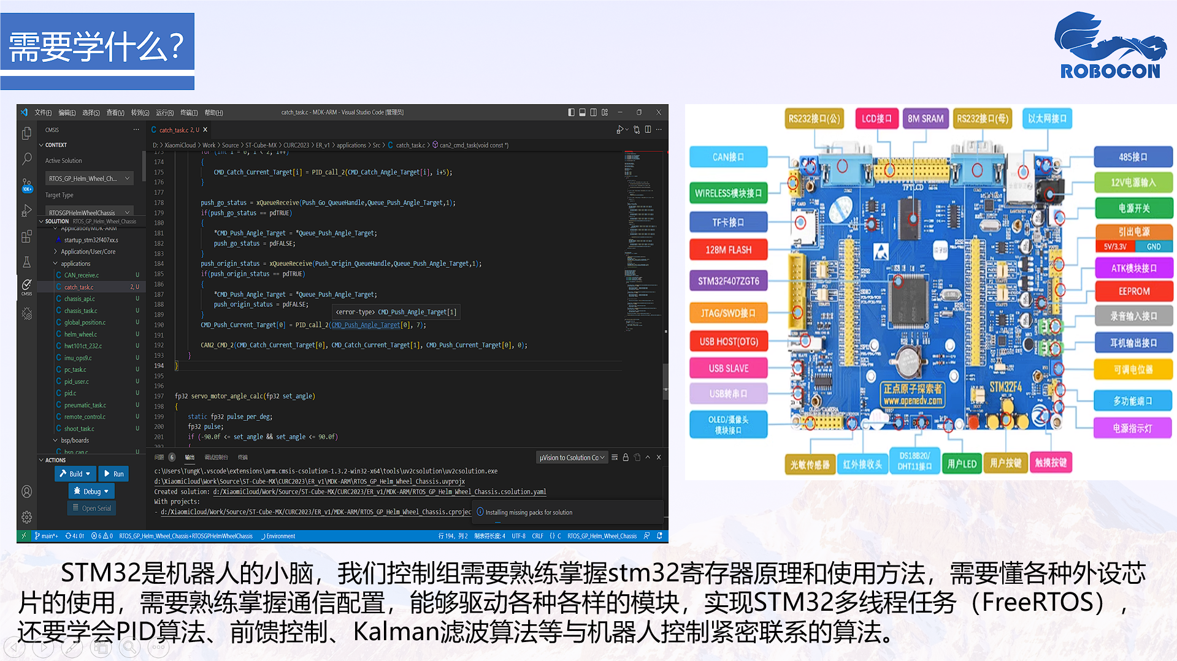Advance to next slide using arrow control
Image resolution: width=1177 pixels, height=661 pixels.
tap(44, 647)
